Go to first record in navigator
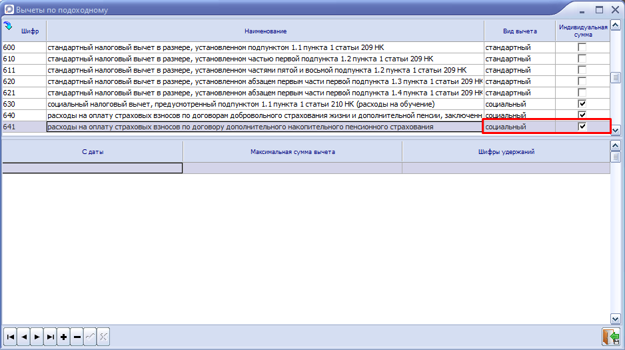The width and height of the screenshot is (625, 350). point(11,337)
